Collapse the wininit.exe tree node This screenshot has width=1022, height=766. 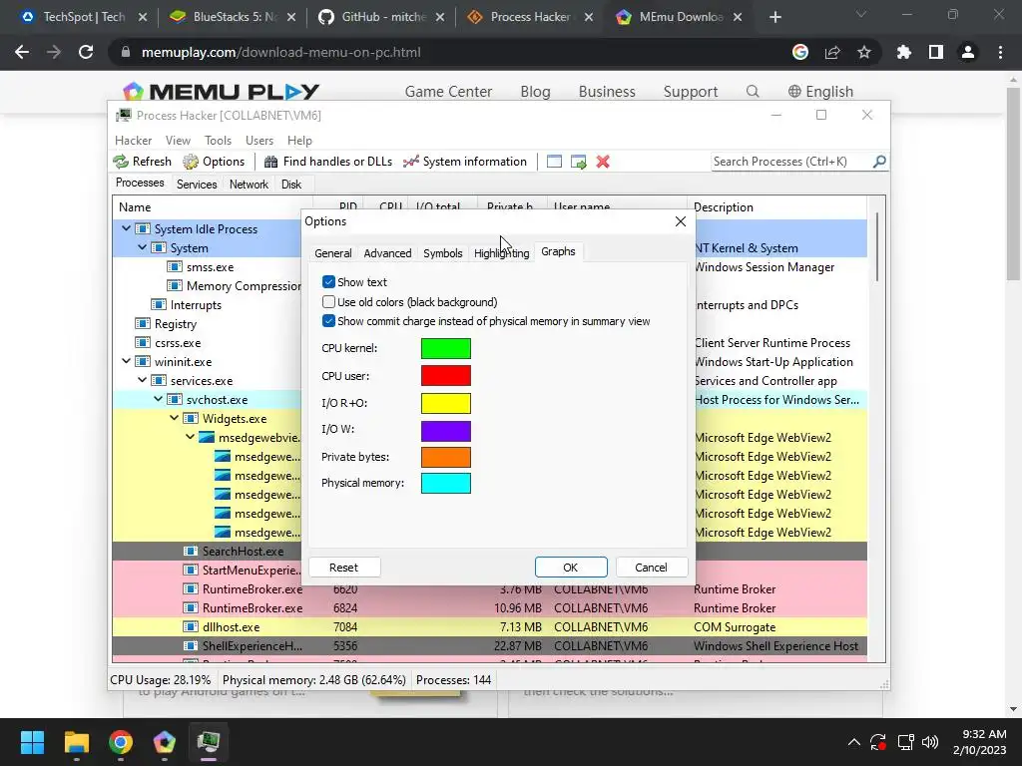(127, 361)
